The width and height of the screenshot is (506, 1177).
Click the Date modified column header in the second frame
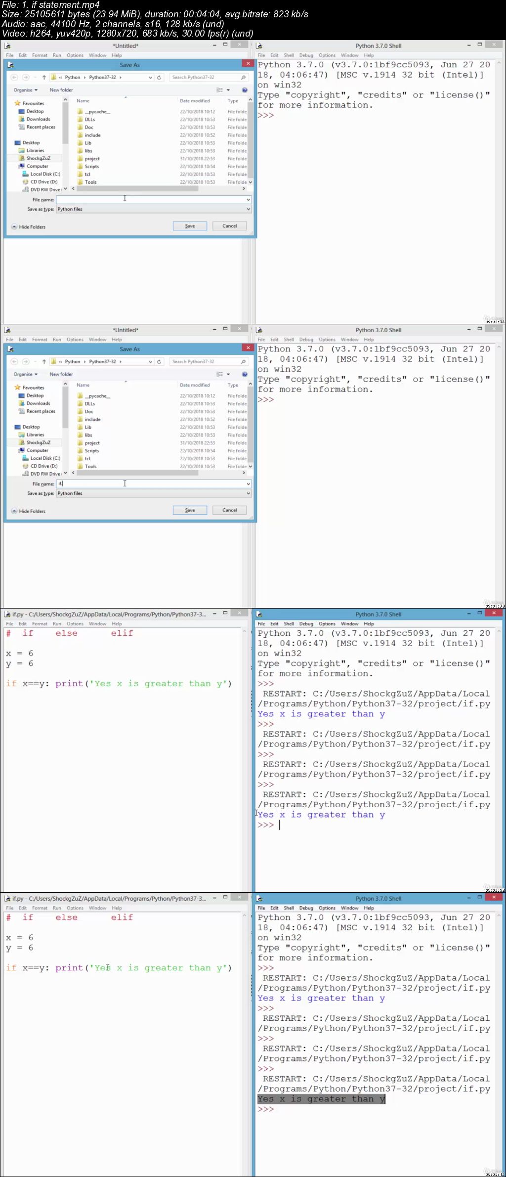(195, 385)
